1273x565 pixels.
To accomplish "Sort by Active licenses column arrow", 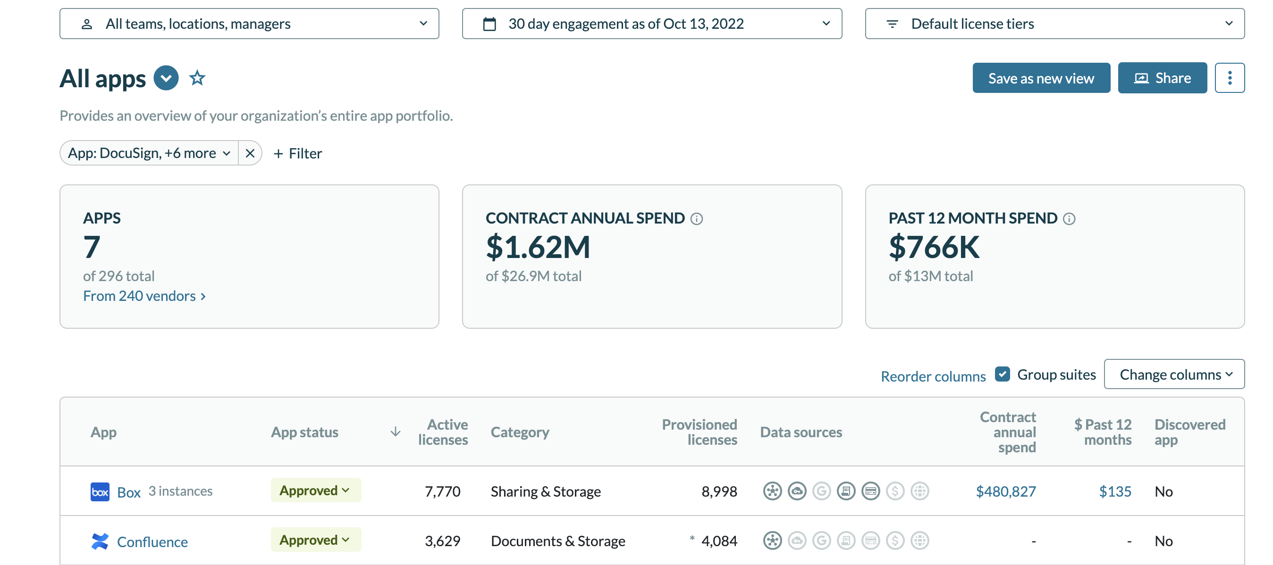I will [396, 432].
